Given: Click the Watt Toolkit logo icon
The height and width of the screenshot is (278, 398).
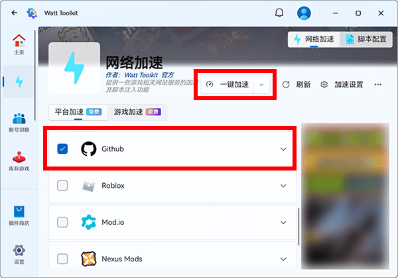Looking at the screenshot, I should click(32, 13).
